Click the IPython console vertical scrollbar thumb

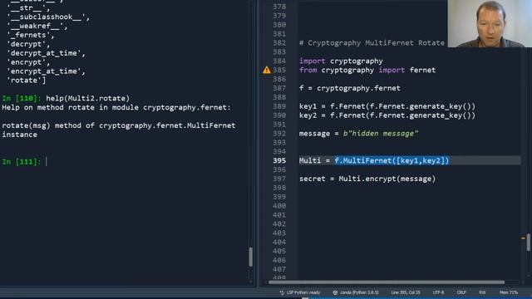(251, 257)
